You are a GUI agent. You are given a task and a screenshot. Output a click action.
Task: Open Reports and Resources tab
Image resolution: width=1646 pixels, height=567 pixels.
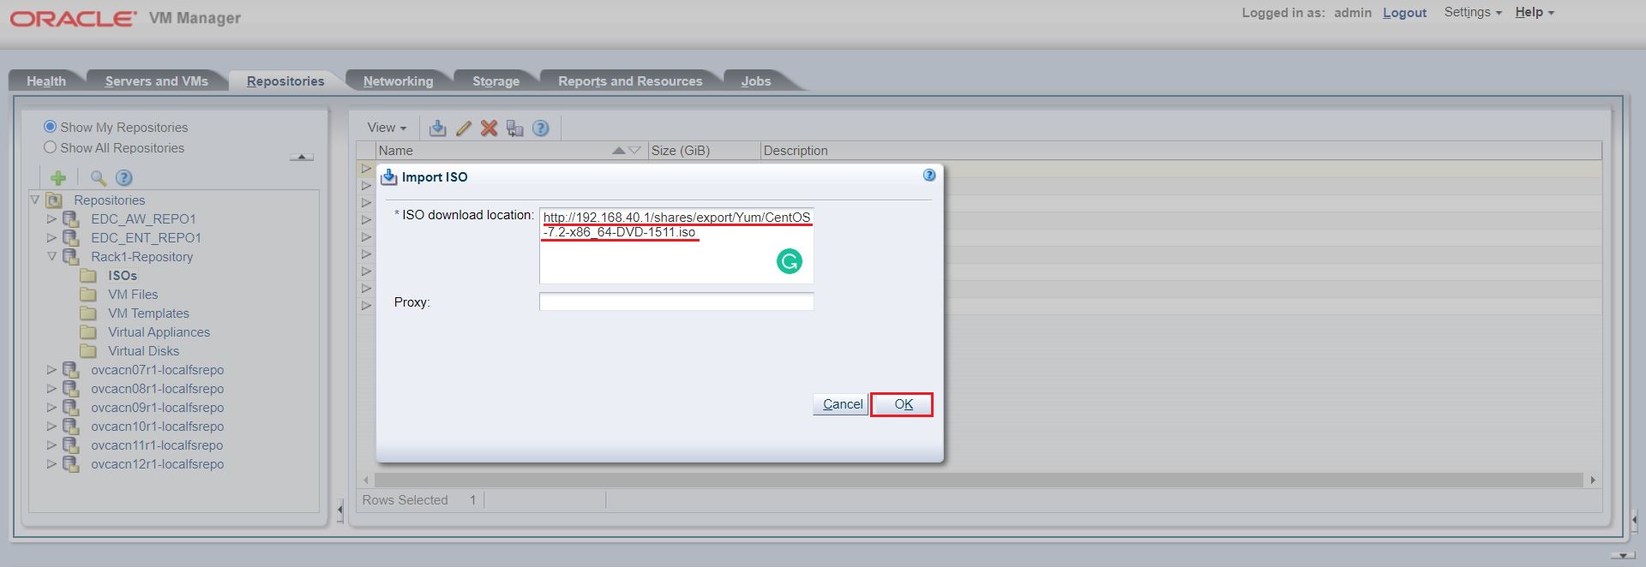pos(630,81)
